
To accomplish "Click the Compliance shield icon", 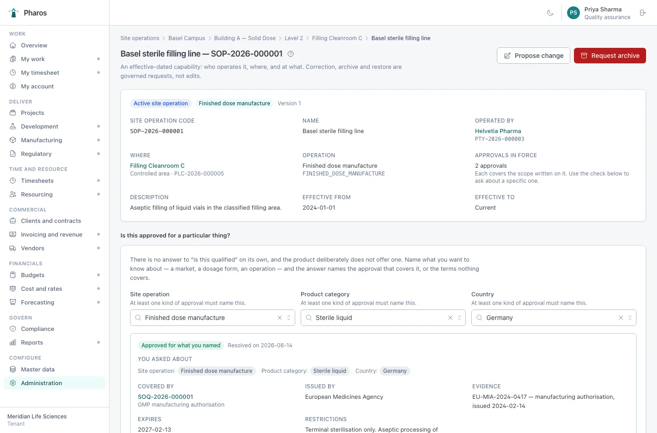I will point(13,329).
